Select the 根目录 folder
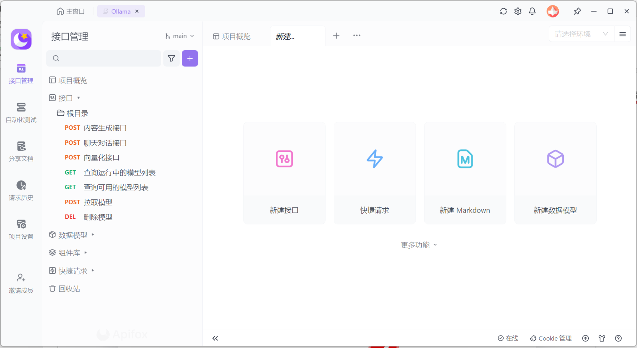 [x=73, y=113]
